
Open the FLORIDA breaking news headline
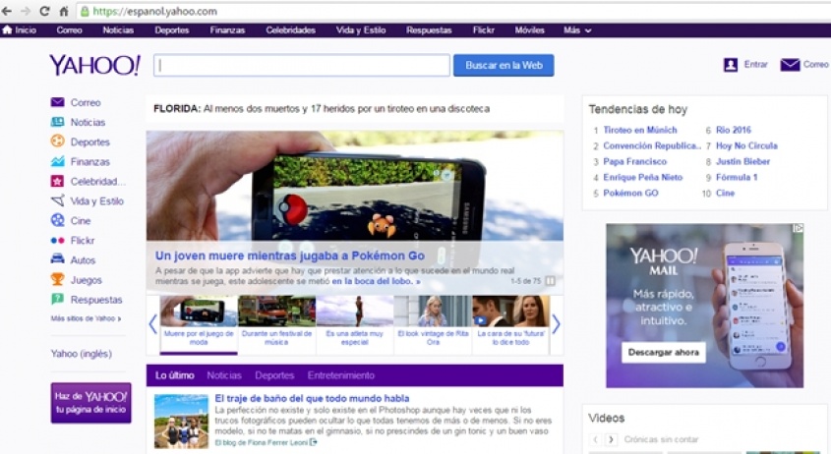coord(322,109)
